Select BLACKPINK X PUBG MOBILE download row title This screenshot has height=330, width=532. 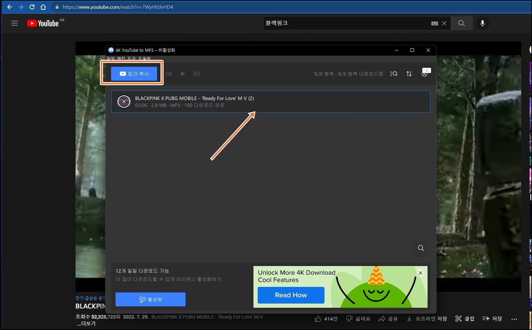[194, 98]
